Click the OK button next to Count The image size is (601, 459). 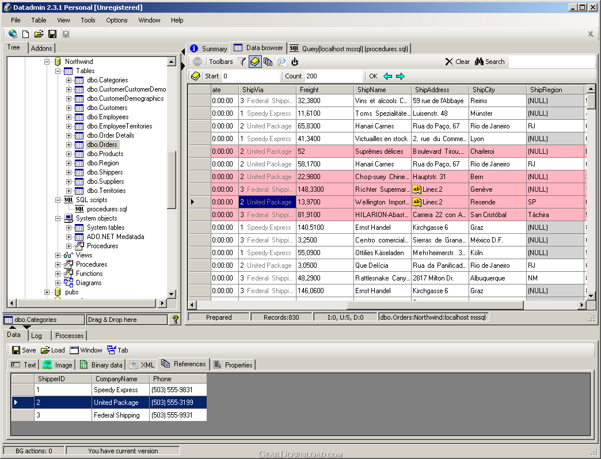click(x=373, y=76)
